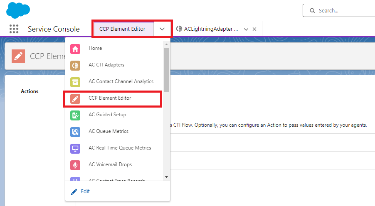Viewport: 375px width, 206px height.
Task: Click the AC Contact Channel Analytics icon
Action: pos(75,82)
